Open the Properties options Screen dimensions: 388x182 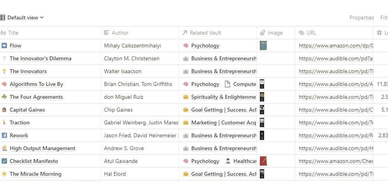click(362, 17)
